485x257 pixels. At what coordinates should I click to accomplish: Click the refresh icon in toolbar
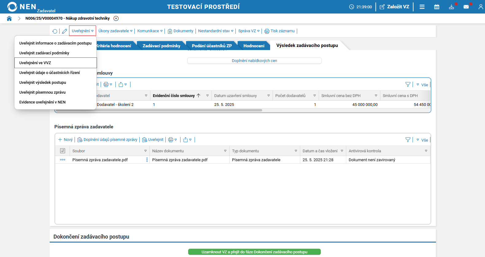pos(55,31)
